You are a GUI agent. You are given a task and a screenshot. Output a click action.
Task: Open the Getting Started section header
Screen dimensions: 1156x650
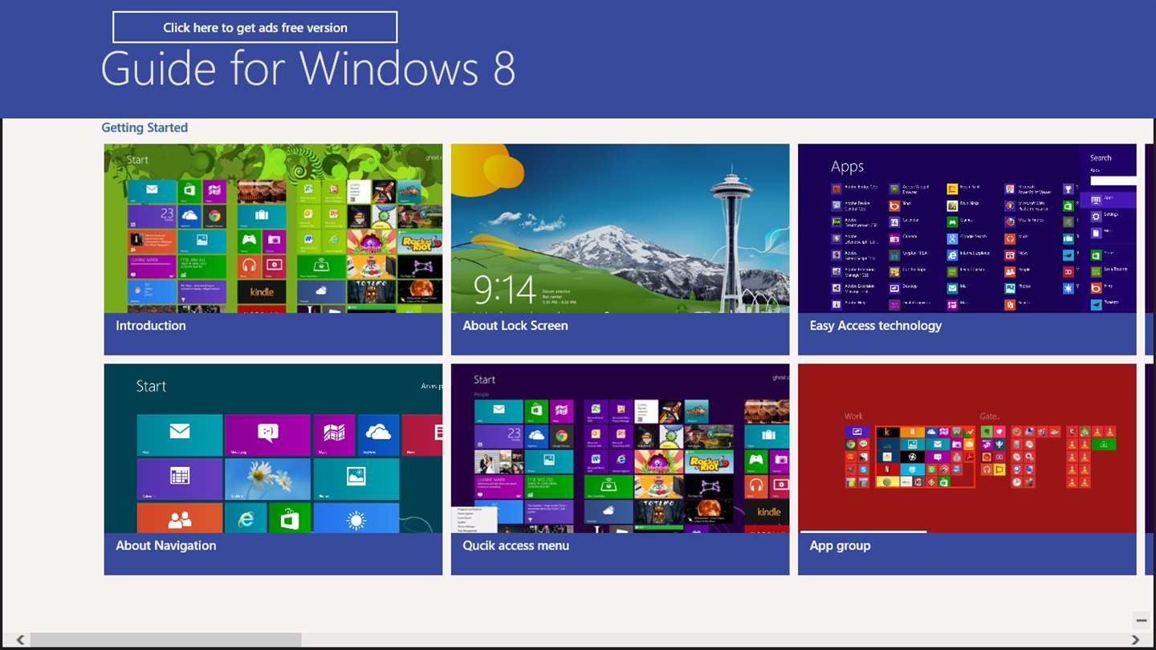pos(144,128)
